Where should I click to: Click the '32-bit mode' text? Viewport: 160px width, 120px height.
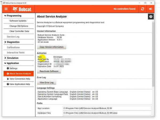tap(43, 42)
